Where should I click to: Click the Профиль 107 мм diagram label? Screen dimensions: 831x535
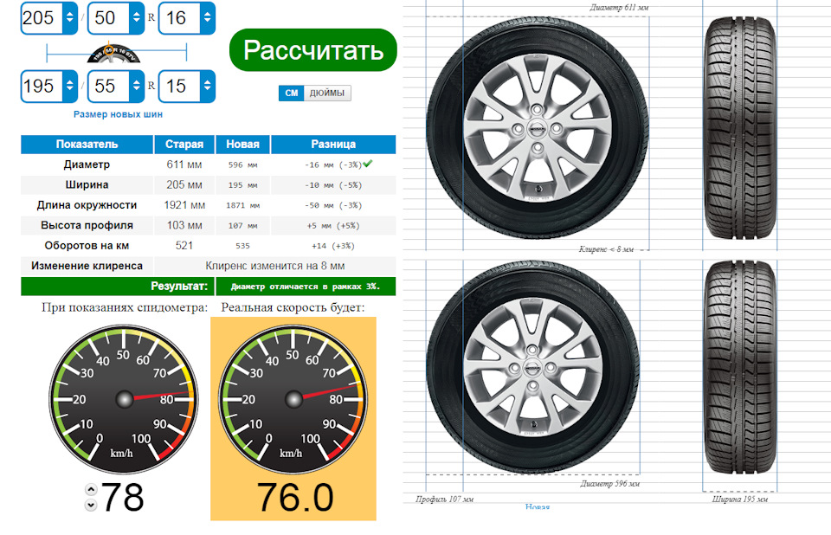click(445, 499)
